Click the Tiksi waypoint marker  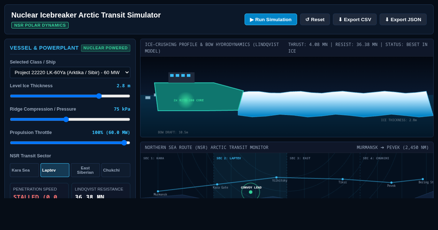pos(342,179)
